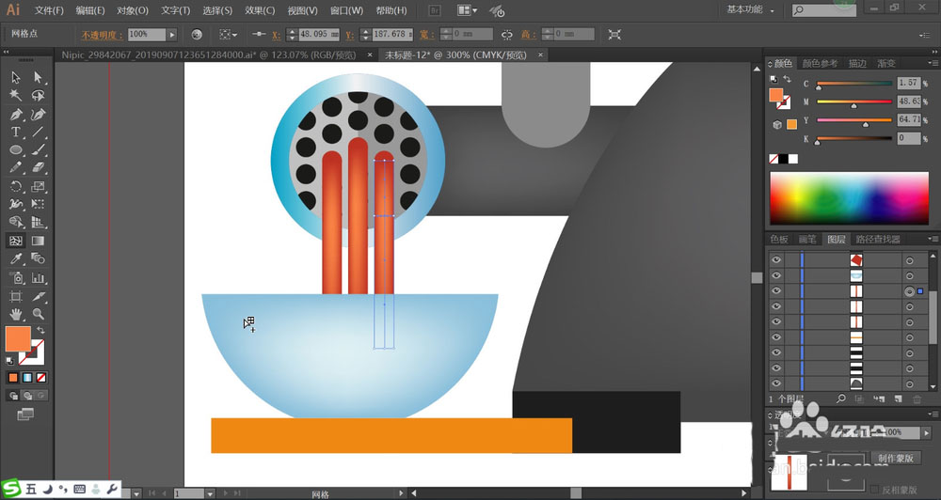Screen dimensions: 941x500
Task: Select the Magic Wand tool
Action: point(16,95)
